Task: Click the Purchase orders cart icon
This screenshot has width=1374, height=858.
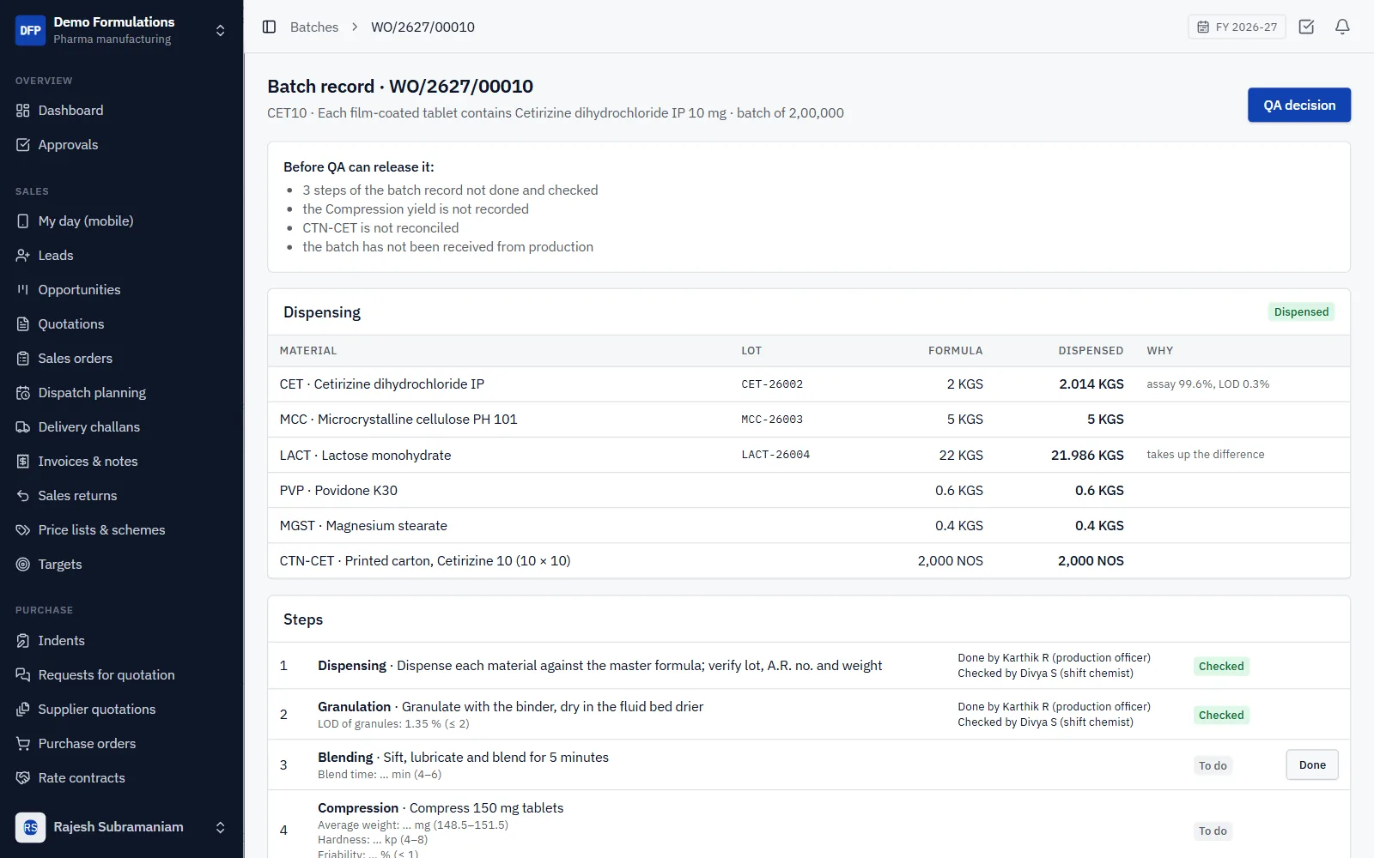Action: (23, 744)
